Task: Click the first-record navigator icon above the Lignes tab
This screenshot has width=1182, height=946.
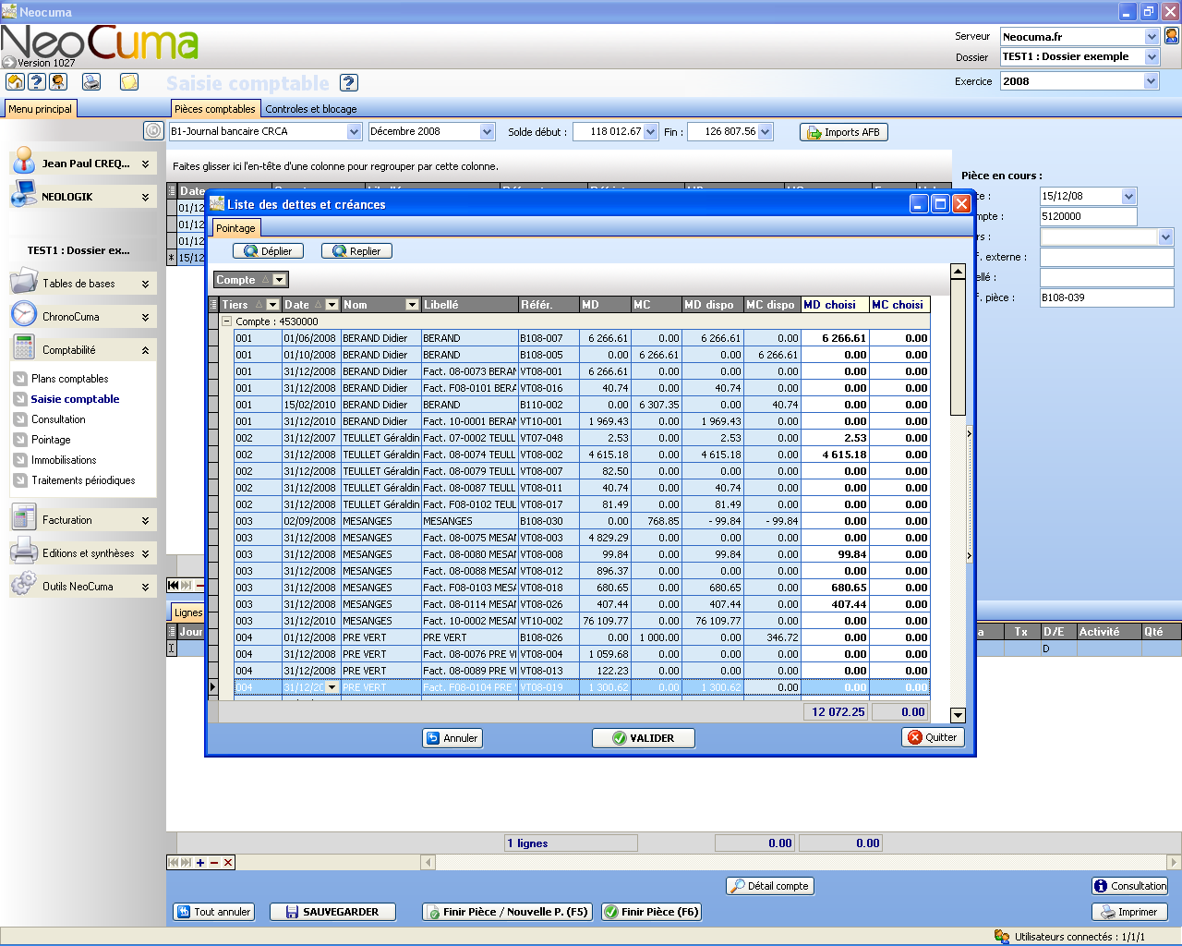Action: [173, 585]
